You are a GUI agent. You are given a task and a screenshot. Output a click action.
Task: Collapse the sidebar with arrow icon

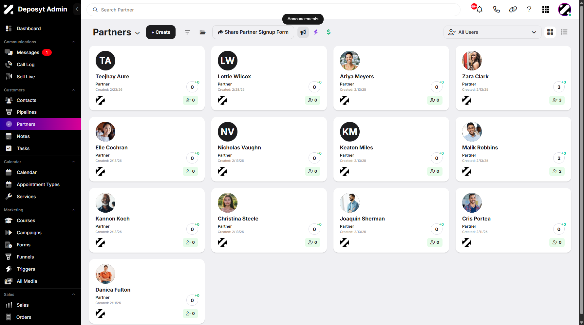click(77, 9)
